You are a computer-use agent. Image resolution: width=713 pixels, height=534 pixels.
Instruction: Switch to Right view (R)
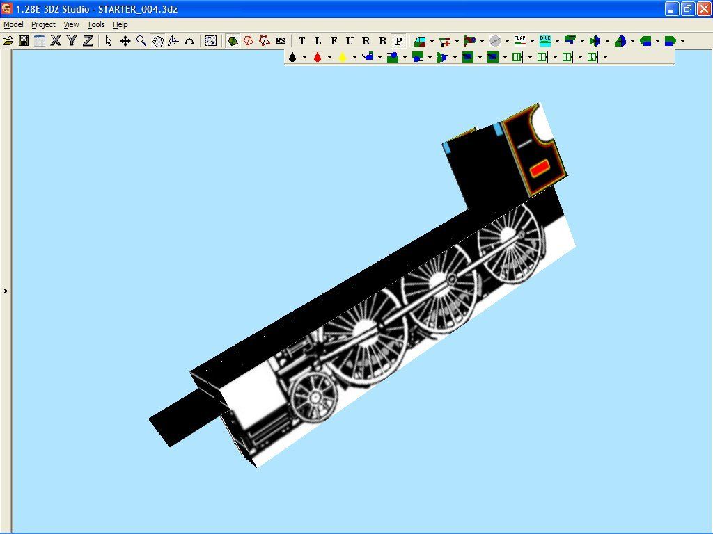tap(366, 41)
